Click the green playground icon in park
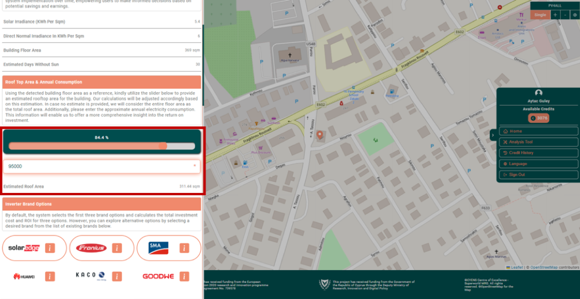 [376, 140]
